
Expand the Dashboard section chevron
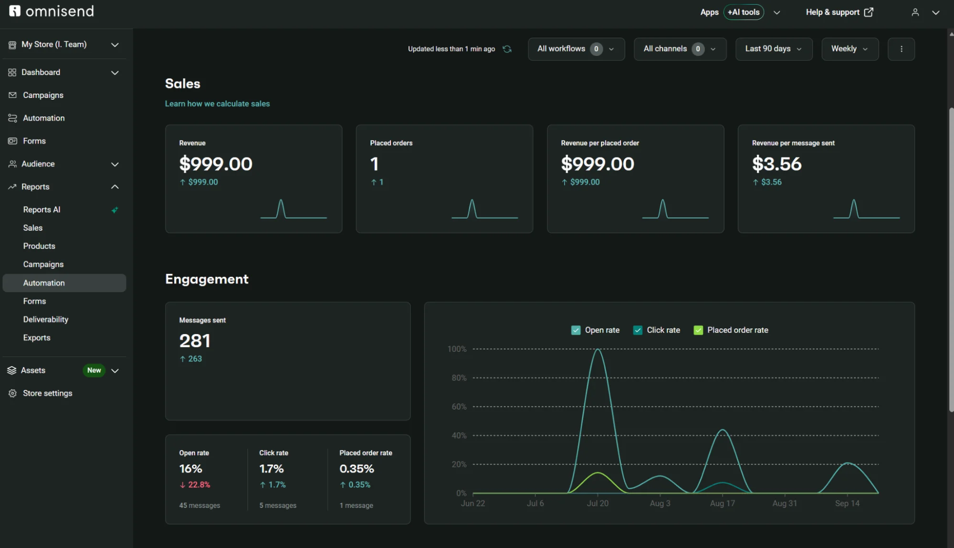[x=115, y=73]
